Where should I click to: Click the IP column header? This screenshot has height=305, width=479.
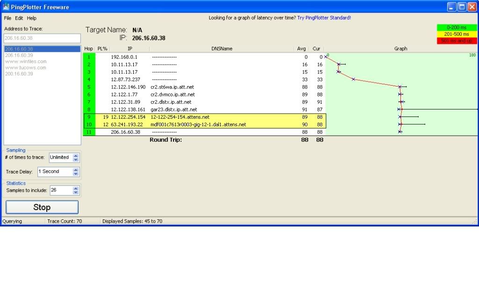click(130, 49)
